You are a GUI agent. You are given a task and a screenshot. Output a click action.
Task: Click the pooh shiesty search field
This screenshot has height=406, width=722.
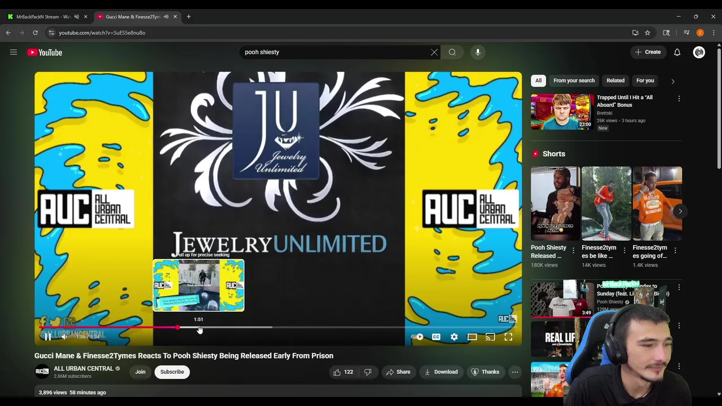tap(336, 52)
